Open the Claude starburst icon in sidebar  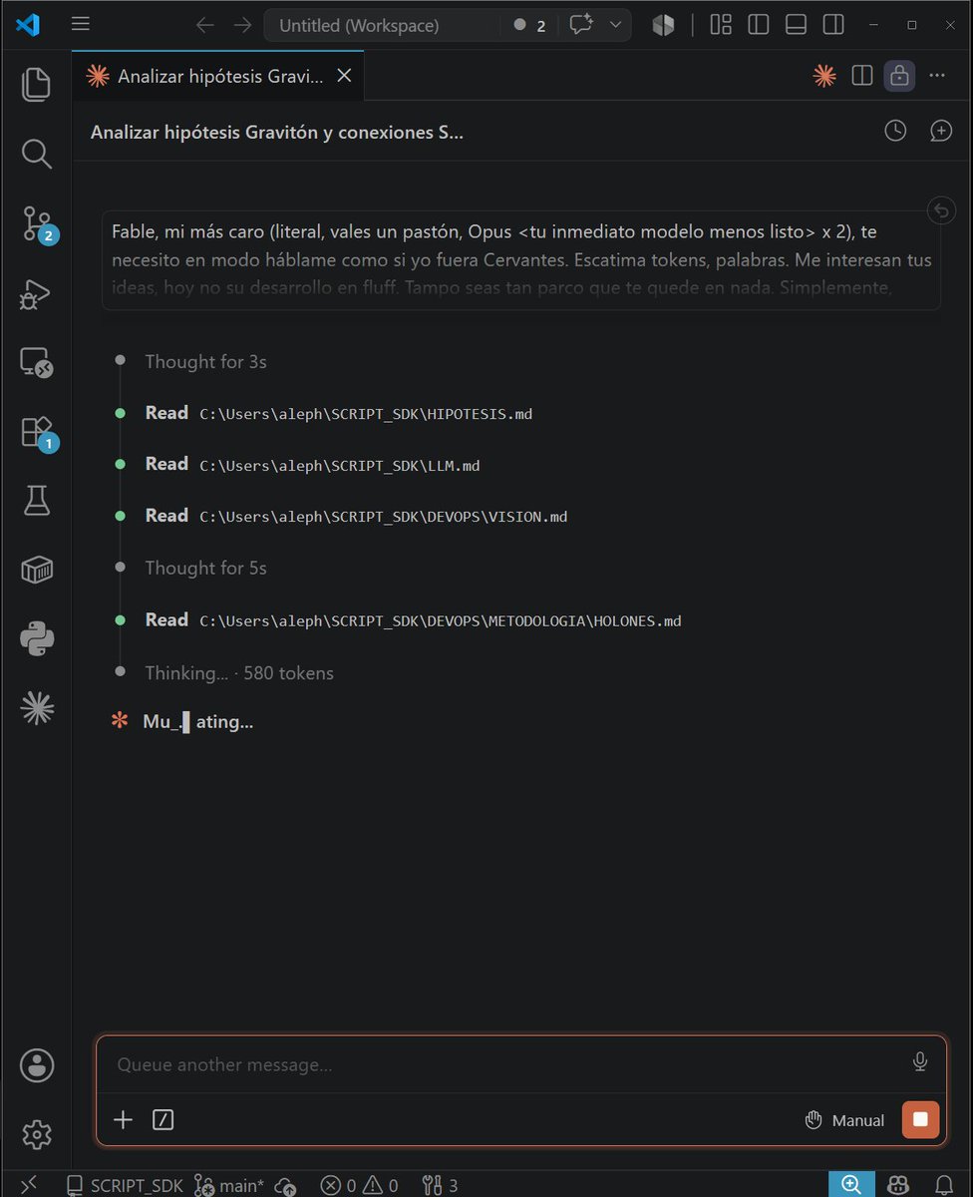click(x=36, y=708)
